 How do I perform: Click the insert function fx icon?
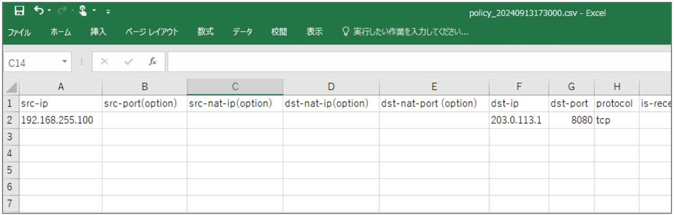point(153,62)
